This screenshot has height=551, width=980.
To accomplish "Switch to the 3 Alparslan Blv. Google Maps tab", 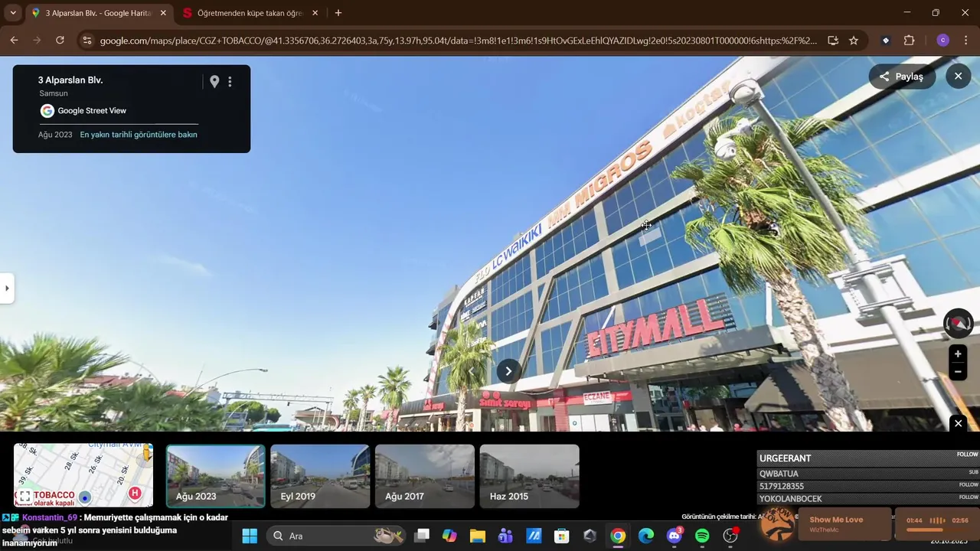I will [x=98, y=13].
